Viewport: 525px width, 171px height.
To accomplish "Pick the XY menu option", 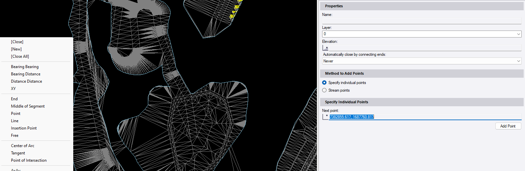I will 13,89.
